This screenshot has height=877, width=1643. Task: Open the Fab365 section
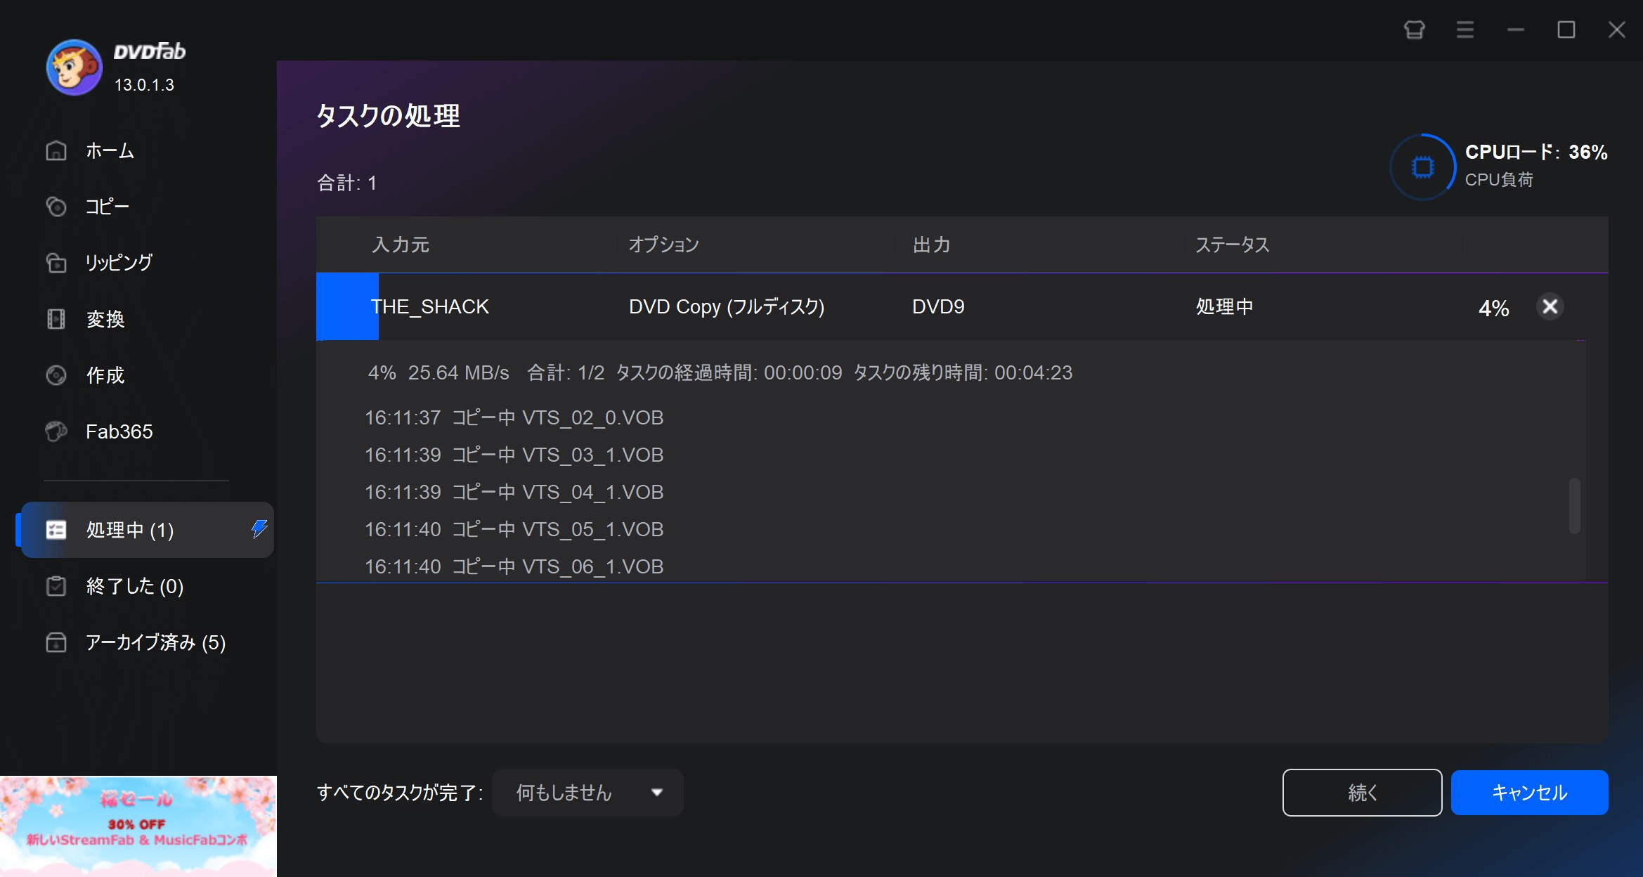pyautogui.click(x=119, y=431)
